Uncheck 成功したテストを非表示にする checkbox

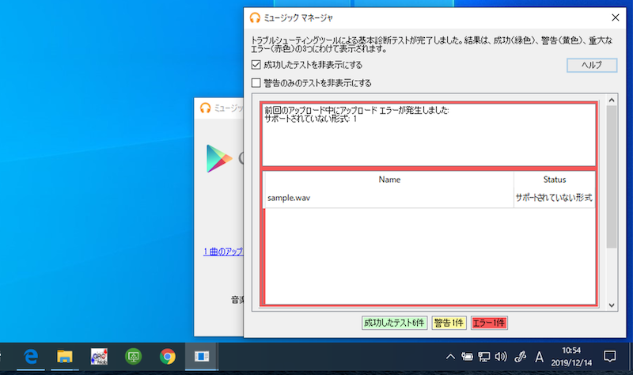(x=256, y=65)
